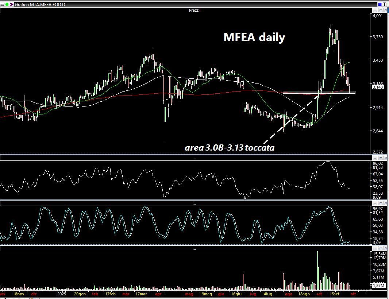Click the 16giu date label
The width and height of the screenshot is (389, 299).
[x=236, y=294]
